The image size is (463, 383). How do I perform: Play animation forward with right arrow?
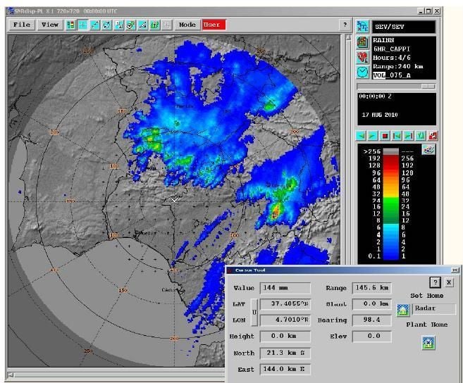[x=373, y=136]
